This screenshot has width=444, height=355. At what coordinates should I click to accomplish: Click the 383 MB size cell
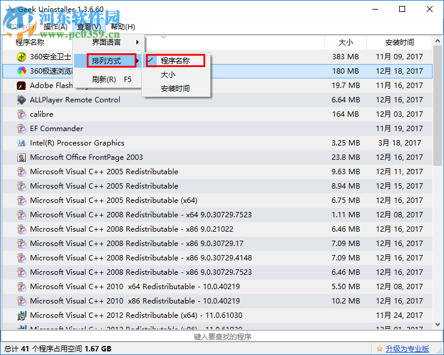(x=345, y=57)
